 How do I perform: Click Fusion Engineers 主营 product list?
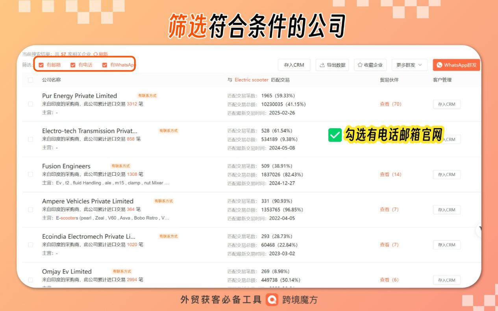click(113, 183)
